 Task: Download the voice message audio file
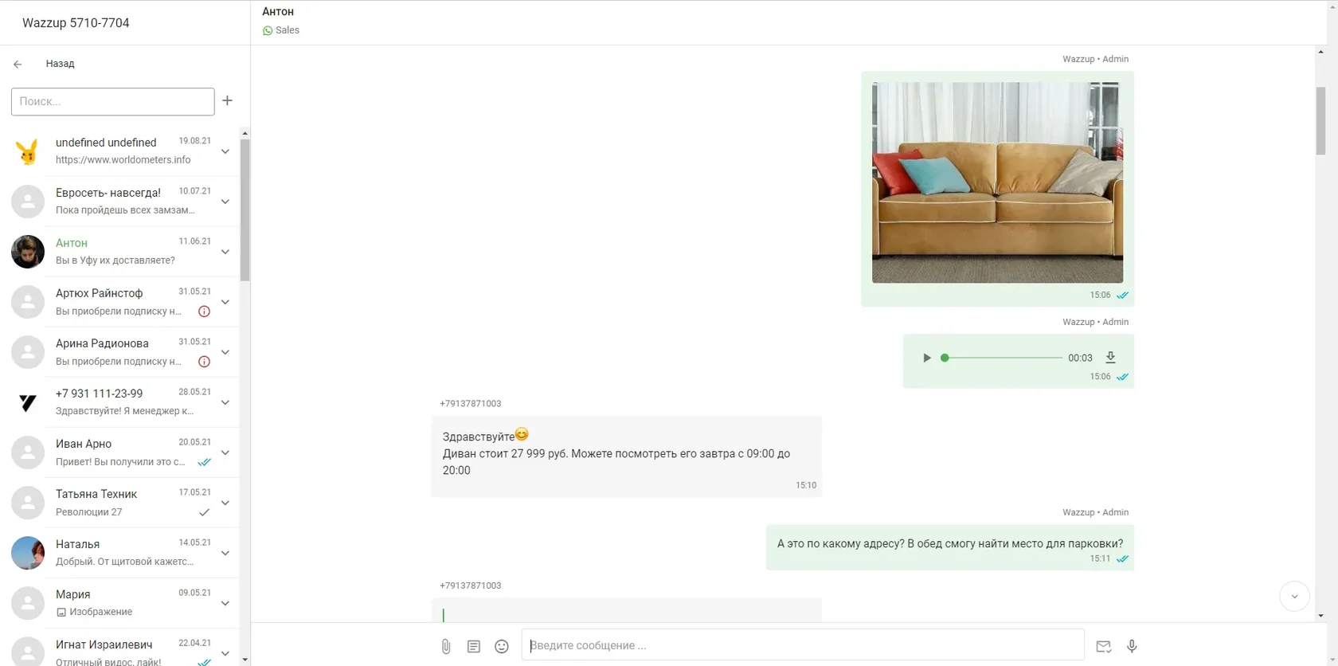pyautogui.click(x=1110, y=358)
